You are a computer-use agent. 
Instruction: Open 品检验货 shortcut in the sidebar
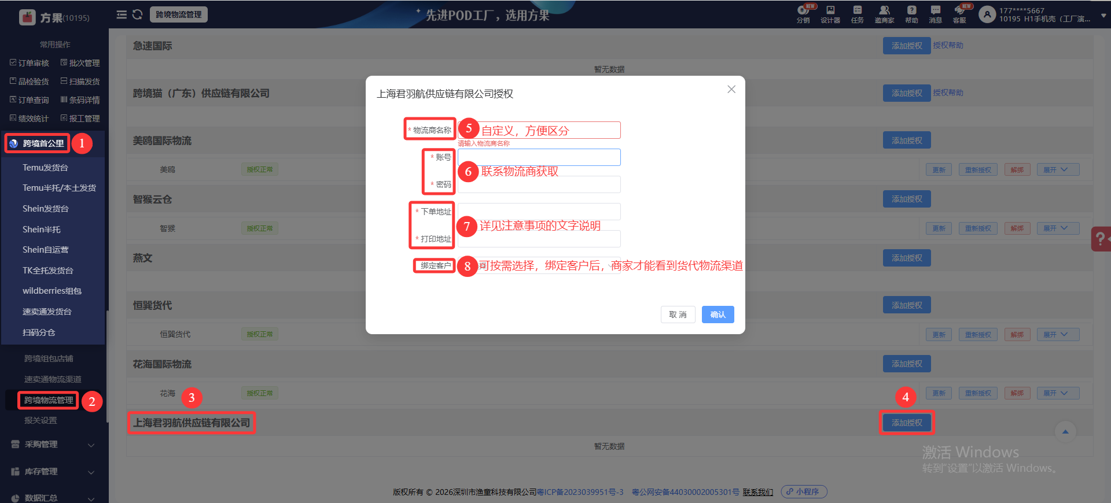click(x=30, y=82)
